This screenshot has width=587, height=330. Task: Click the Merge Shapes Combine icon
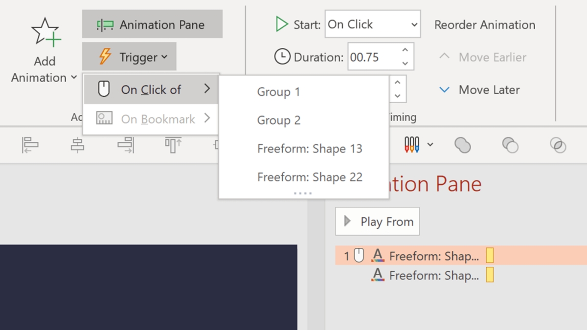pyautogui.click(x=510, y=145)
